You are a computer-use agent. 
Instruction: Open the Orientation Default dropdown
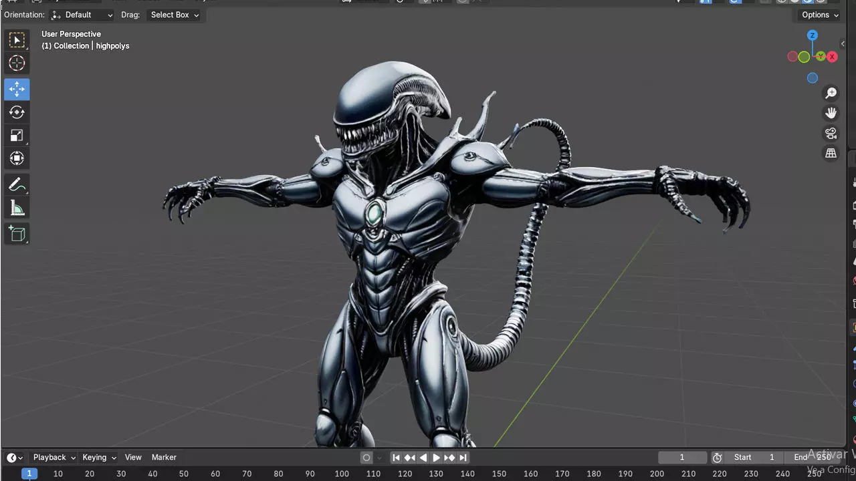click(x=83, y=15)
